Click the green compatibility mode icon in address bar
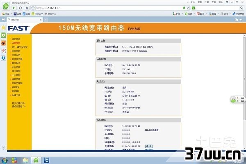Image resolution: width=246 pixels, height=164 pixels. (184, 8)
